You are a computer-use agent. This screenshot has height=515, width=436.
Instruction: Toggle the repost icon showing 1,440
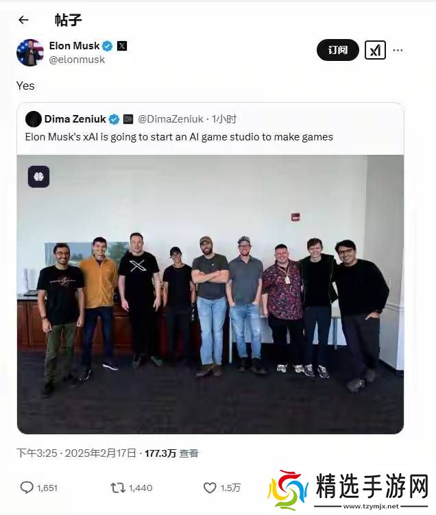click(131, 488)
